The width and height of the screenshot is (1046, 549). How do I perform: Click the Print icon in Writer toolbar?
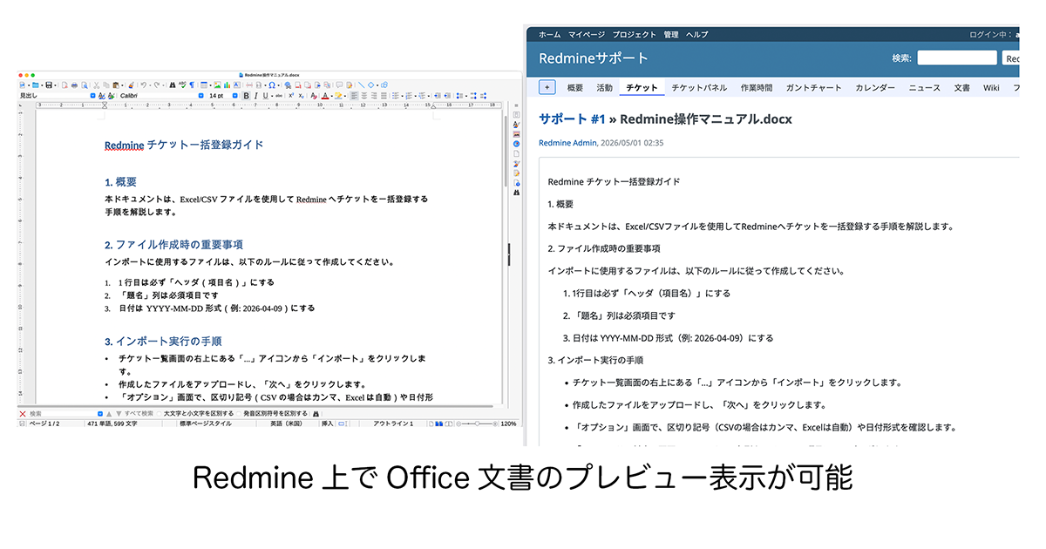tap(74, 85)
